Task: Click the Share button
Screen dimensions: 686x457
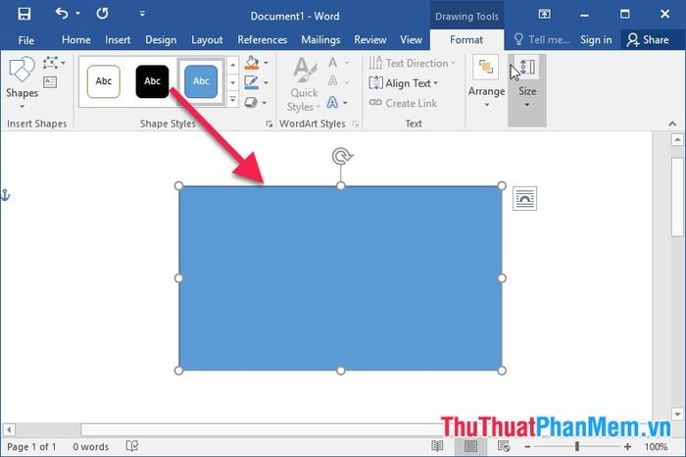Action: pyautogui.click(x=648, y=40)
